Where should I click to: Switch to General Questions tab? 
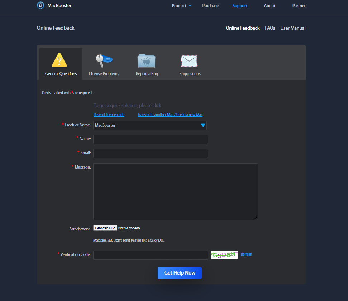click(x=61, y=64)
